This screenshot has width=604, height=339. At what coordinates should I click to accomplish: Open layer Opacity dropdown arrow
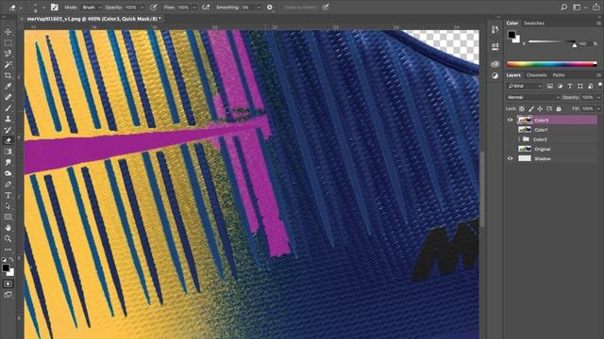point(598,97)
